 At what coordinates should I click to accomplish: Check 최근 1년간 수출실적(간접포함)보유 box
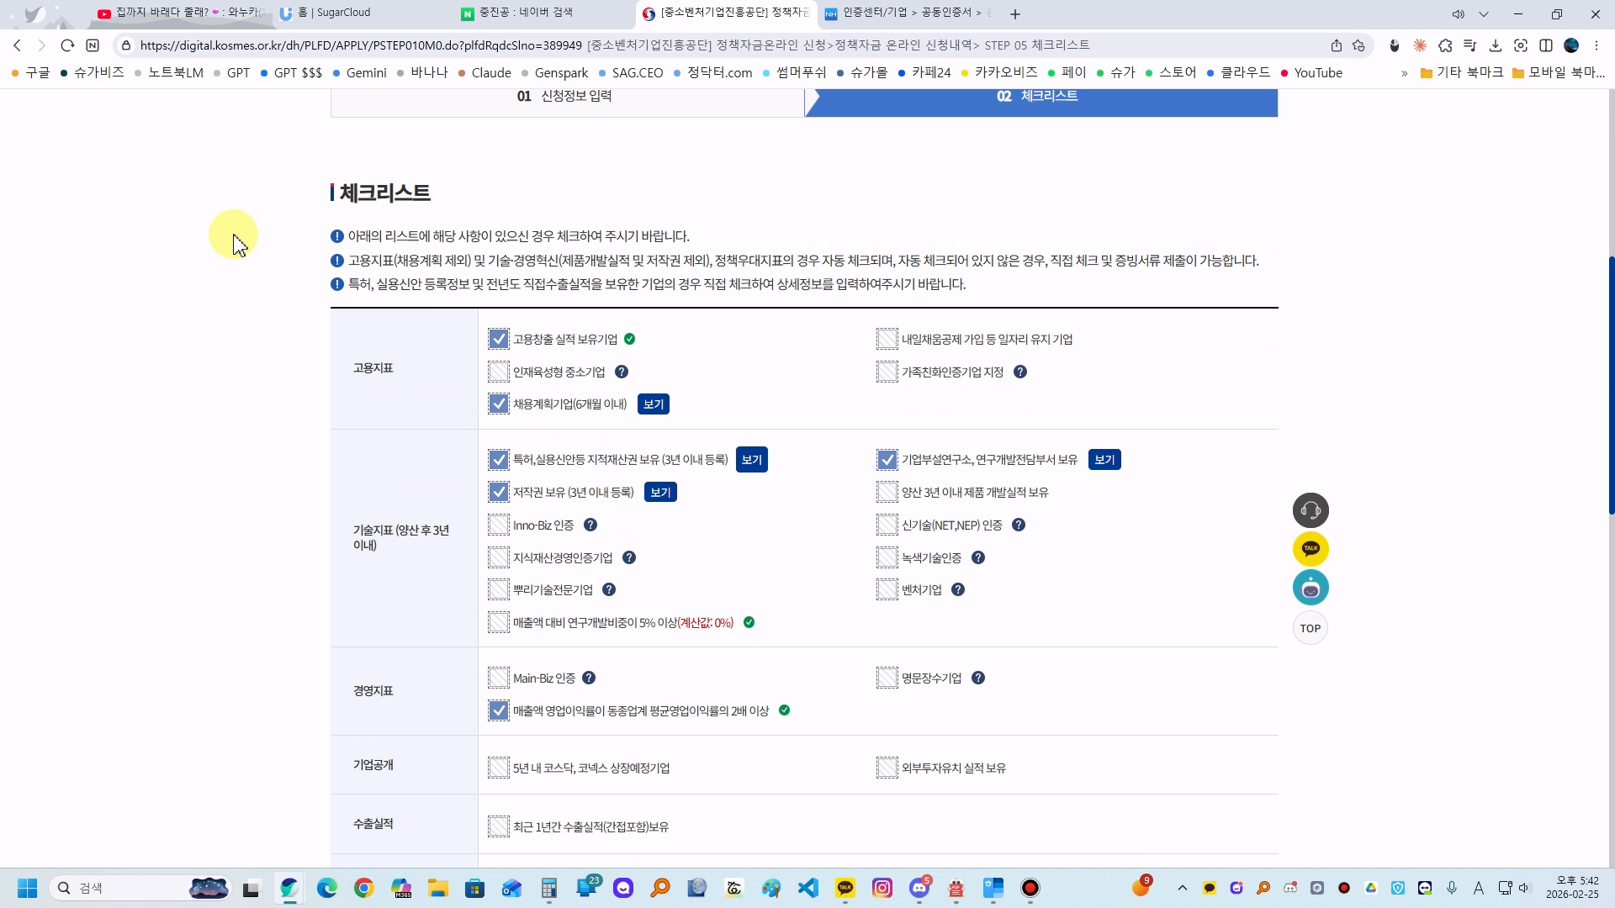click(499, 826)
